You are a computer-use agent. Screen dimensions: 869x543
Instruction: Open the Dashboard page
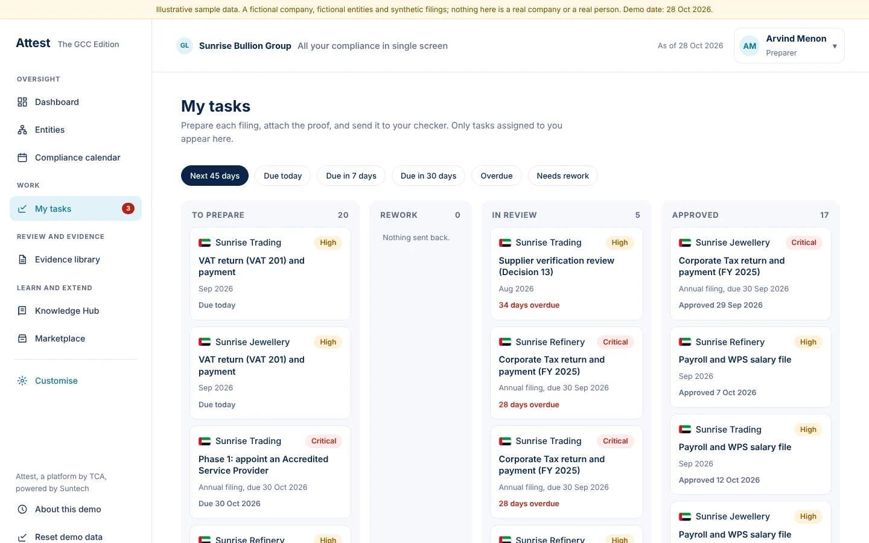[75, 102]
